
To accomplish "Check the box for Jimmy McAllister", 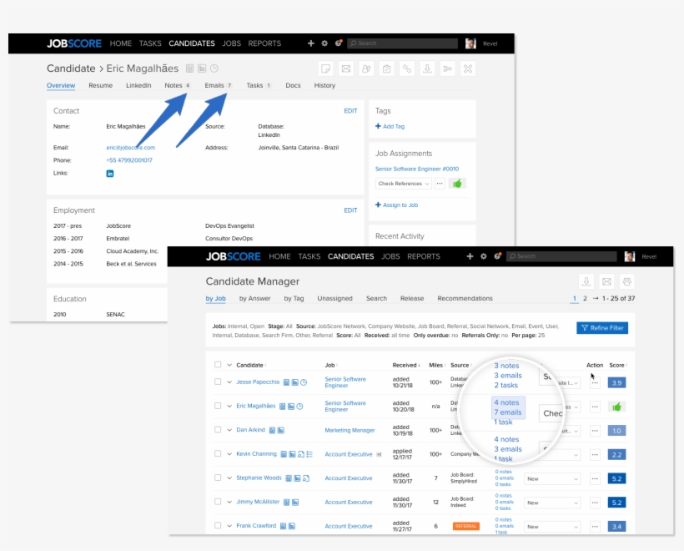I will [218, 502].
